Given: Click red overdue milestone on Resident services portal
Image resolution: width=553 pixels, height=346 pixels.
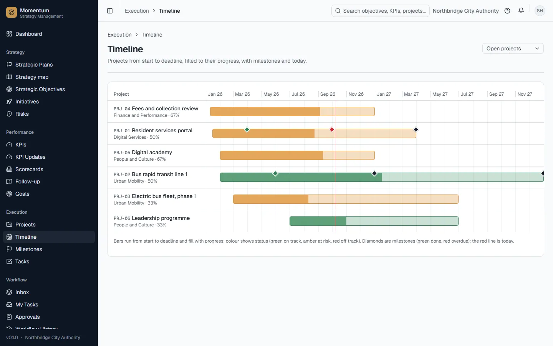Looking at the screenshot, I should click(332, 130).
